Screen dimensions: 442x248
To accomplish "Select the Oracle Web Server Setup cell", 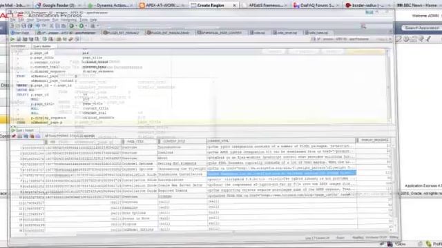I will pyautogui.click(x=182, y=185).
